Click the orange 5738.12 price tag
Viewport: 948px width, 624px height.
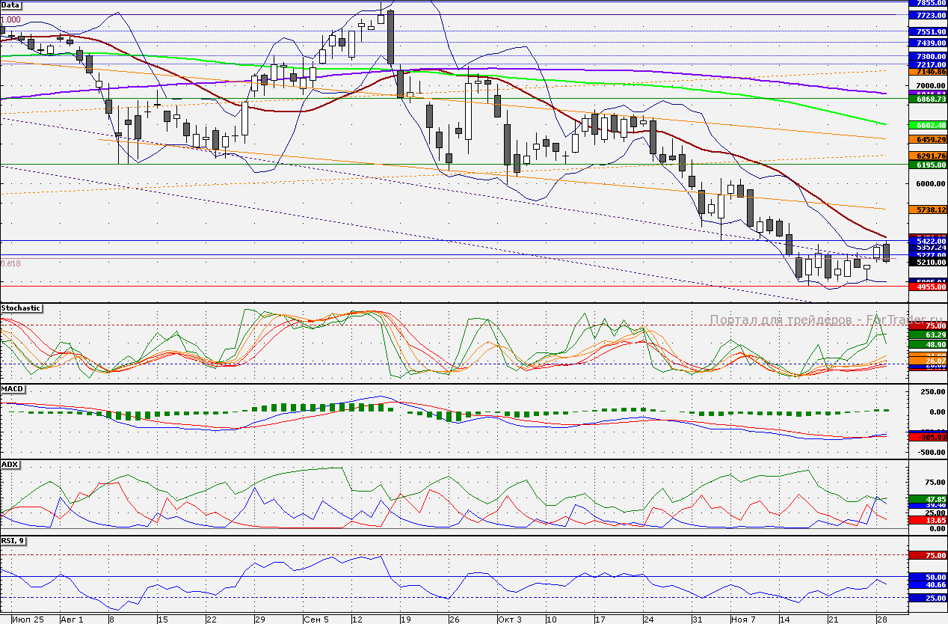click(x=927, y=211)
